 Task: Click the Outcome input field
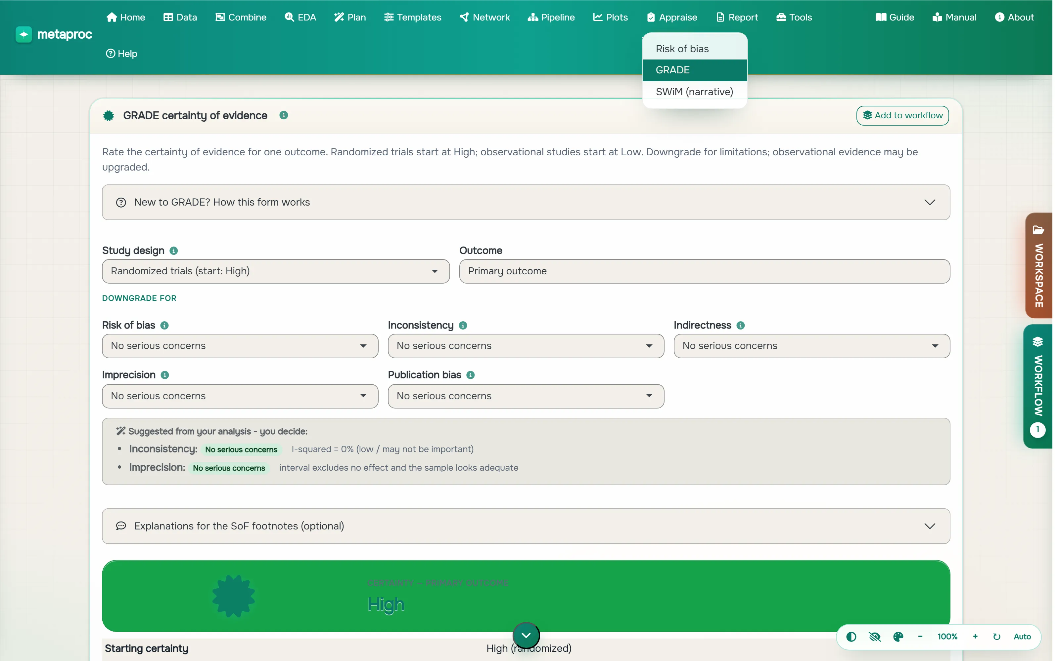pos(704,271)
